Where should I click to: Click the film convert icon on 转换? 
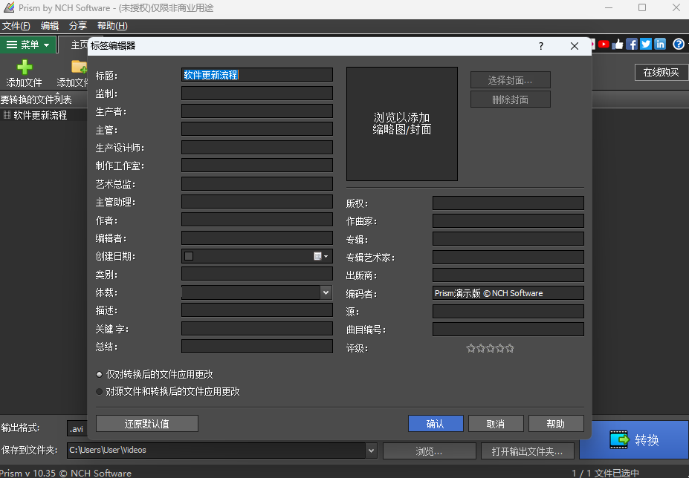[x=620, y=439]
